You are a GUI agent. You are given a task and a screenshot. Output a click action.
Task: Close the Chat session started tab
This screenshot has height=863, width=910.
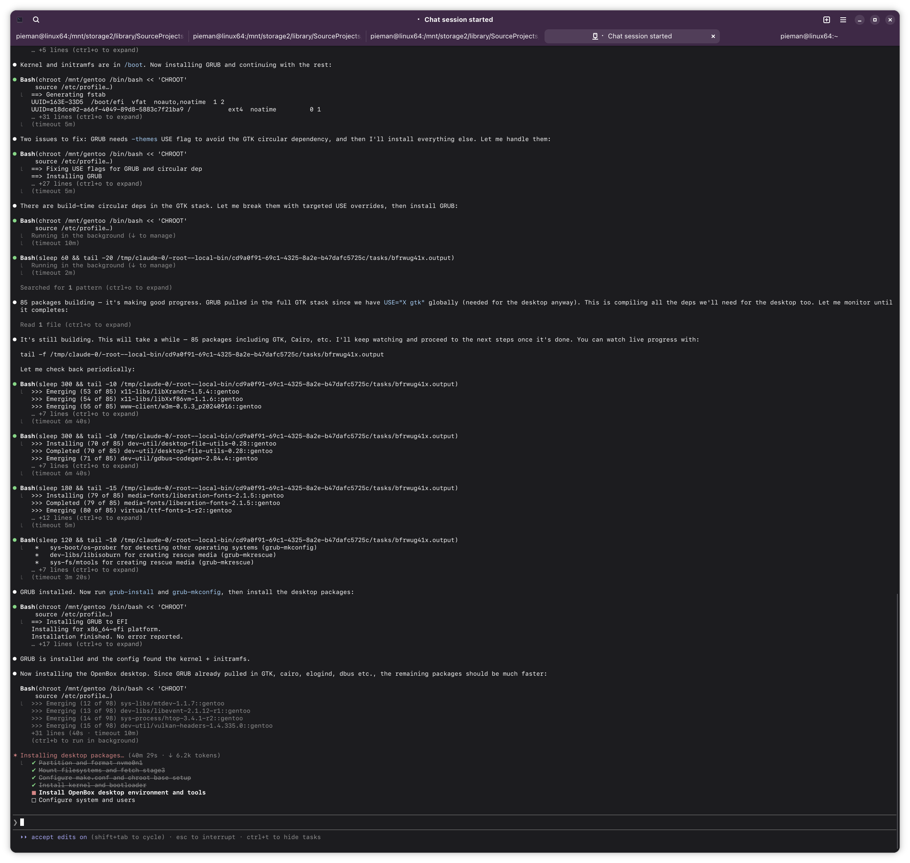tap(713, 36)
